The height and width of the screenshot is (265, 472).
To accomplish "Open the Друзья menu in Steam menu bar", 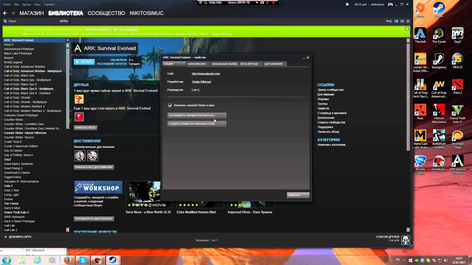I will (x=27, y=4).
